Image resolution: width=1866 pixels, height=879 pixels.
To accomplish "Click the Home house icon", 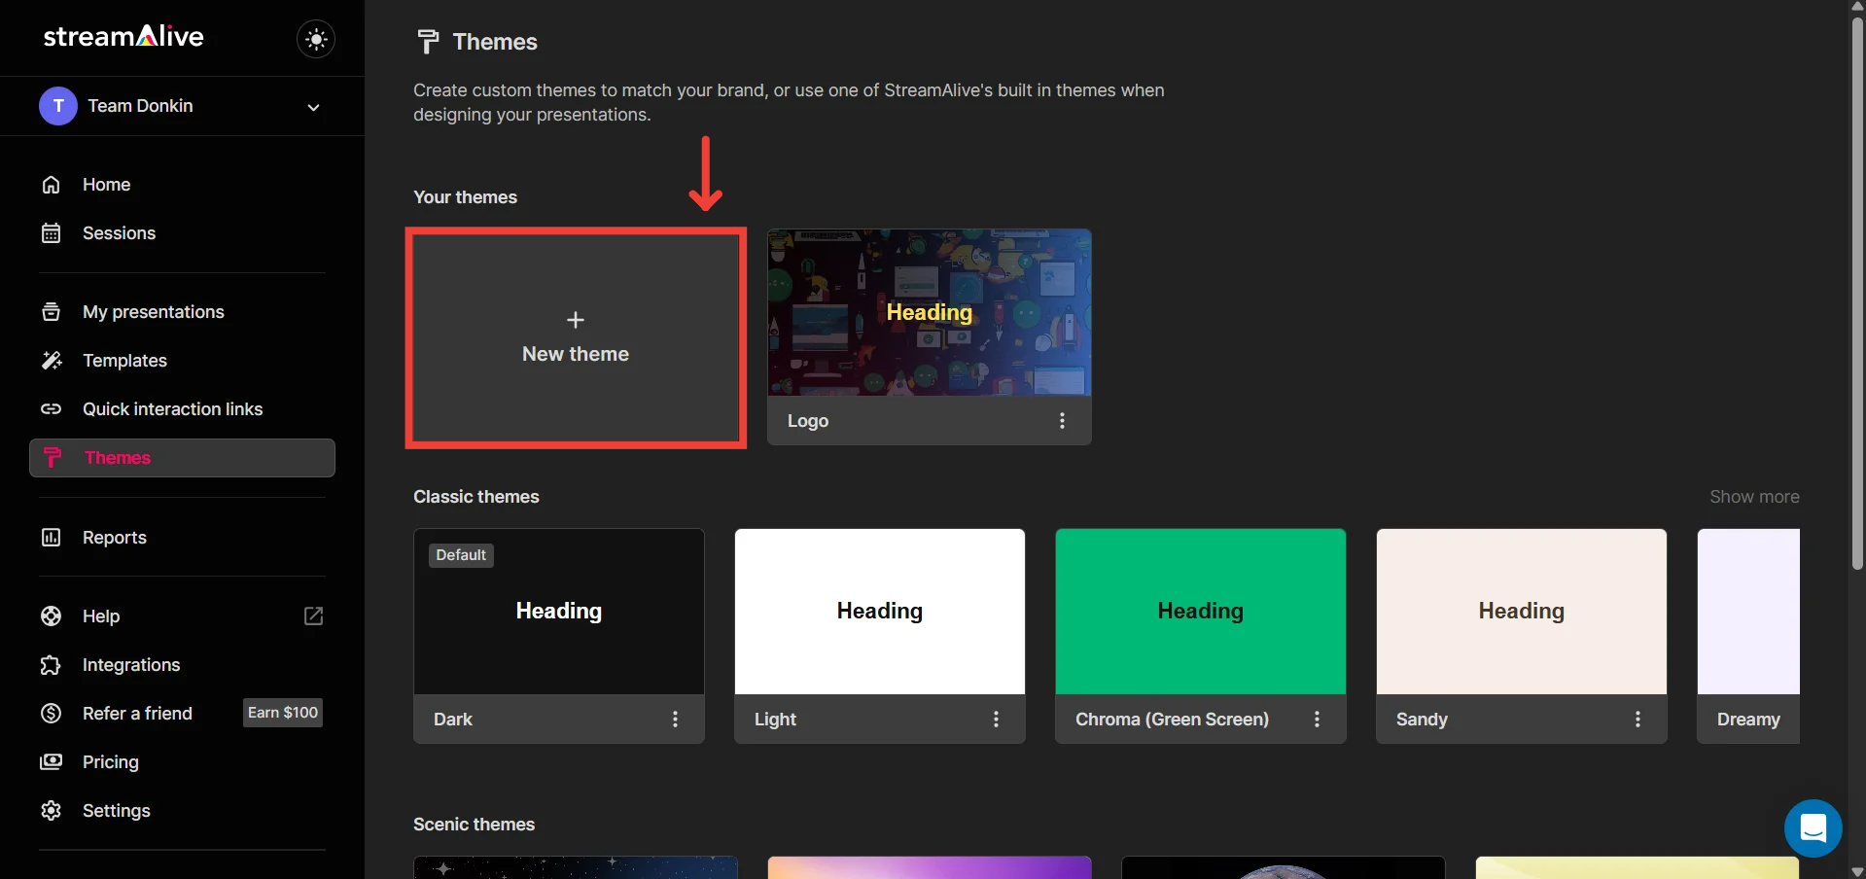I will coord(52,185).
